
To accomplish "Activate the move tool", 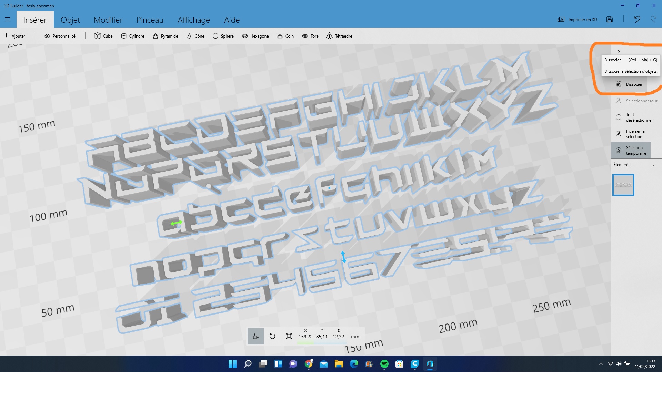I will click(x=255, y=336).
